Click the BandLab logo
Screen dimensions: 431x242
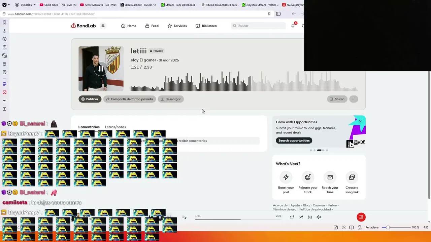[x=83, y=26]
